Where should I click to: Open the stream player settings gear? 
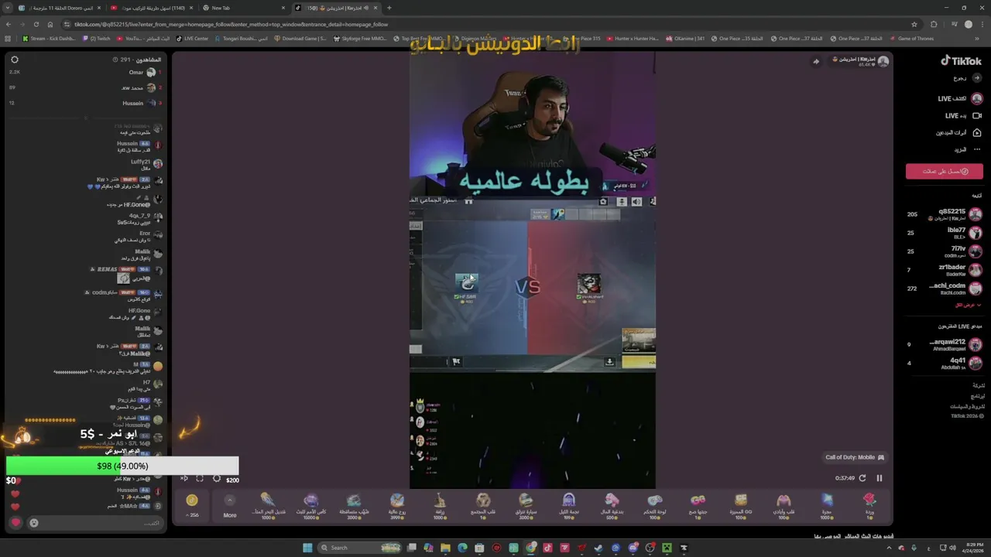(217, 479)
